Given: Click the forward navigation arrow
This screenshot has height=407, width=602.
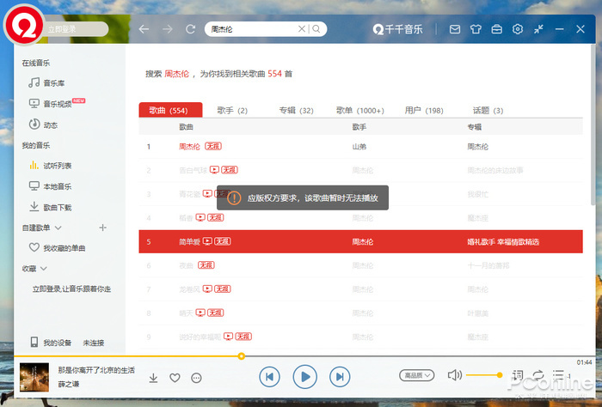Looking at the screenshot, I should click(168, 29).
